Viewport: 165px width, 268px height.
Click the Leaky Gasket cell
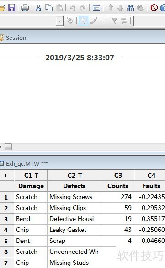click(x=75, y=230)
